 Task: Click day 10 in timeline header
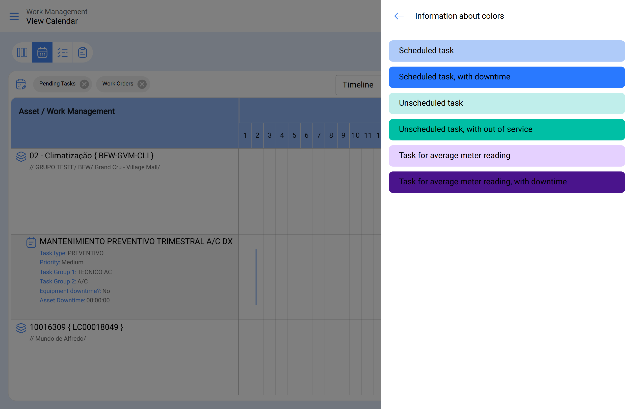[355, 135]
